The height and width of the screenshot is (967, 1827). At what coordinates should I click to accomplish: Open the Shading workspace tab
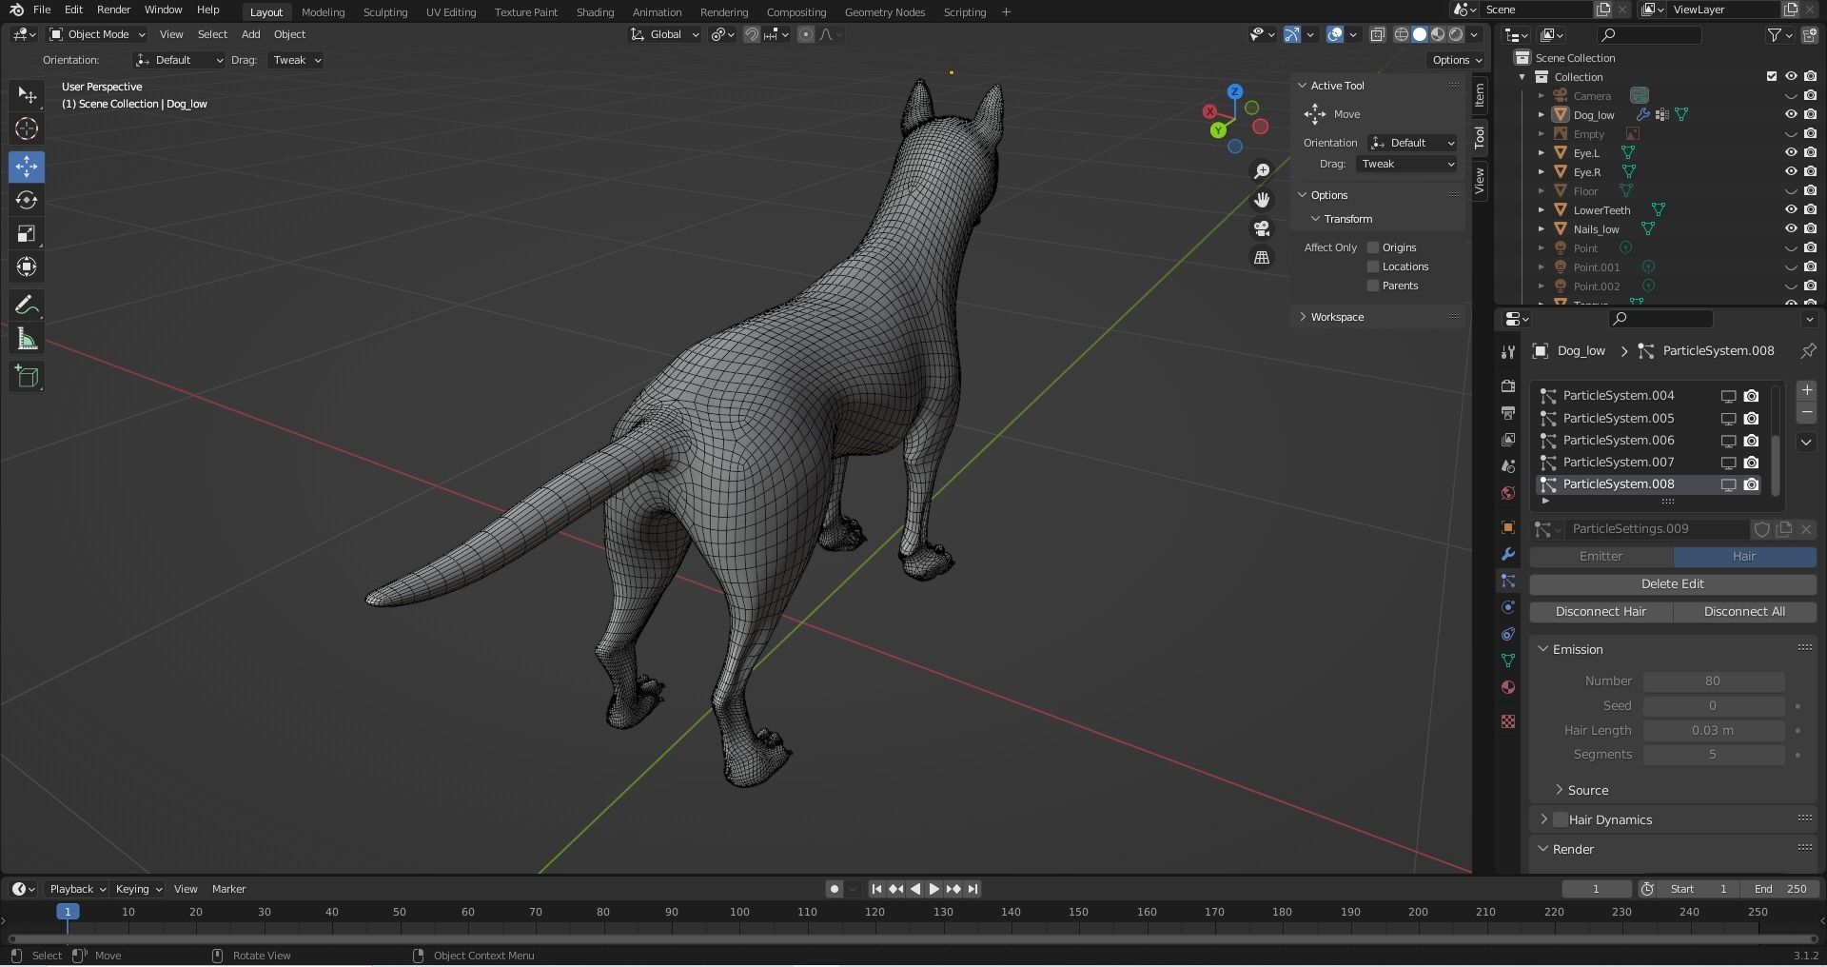point(595,11)
